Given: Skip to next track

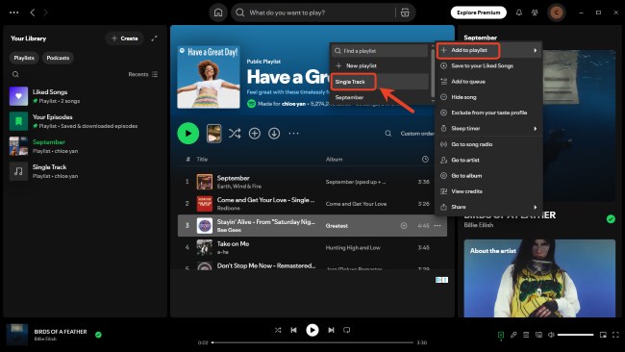Looking at the screenshot, I should tap(331, 330).
